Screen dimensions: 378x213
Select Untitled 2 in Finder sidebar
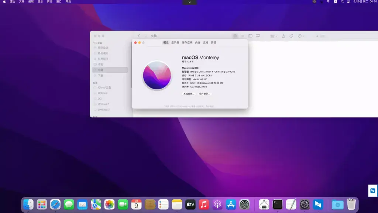(110, 110)
